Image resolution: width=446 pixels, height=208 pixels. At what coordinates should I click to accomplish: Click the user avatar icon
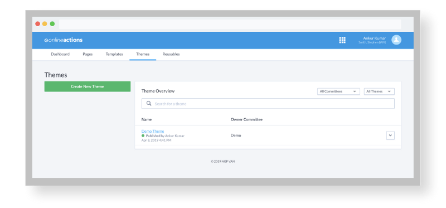(396, 40)
